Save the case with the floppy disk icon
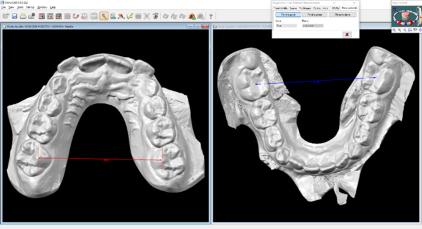The height and width of the screenshot is (229, 422). pos(15,16)
